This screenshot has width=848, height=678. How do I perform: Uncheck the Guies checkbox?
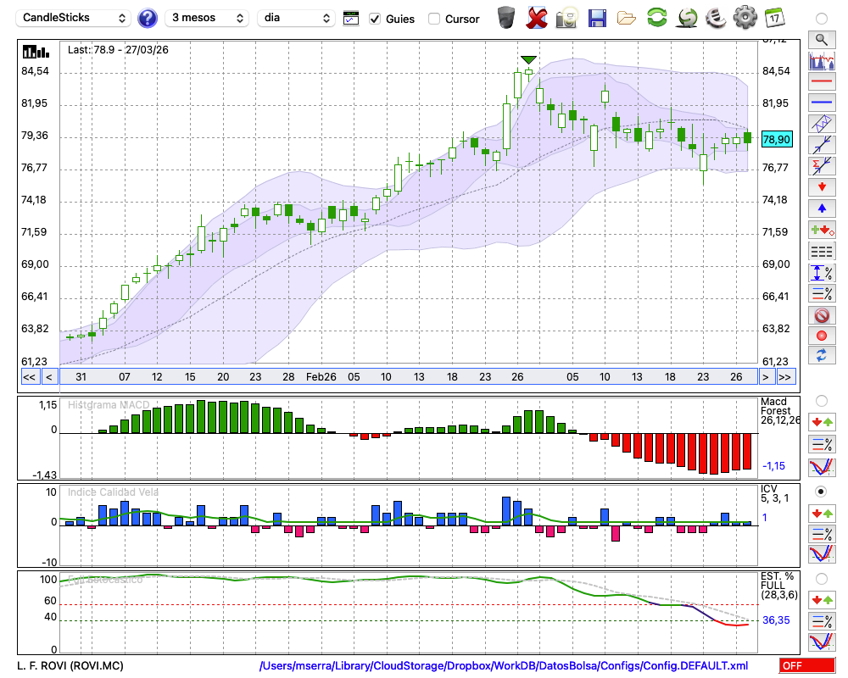tap(375, 19)
